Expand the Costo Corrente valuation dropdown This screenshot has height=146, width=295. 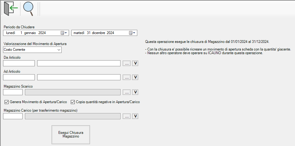[59, 50]
